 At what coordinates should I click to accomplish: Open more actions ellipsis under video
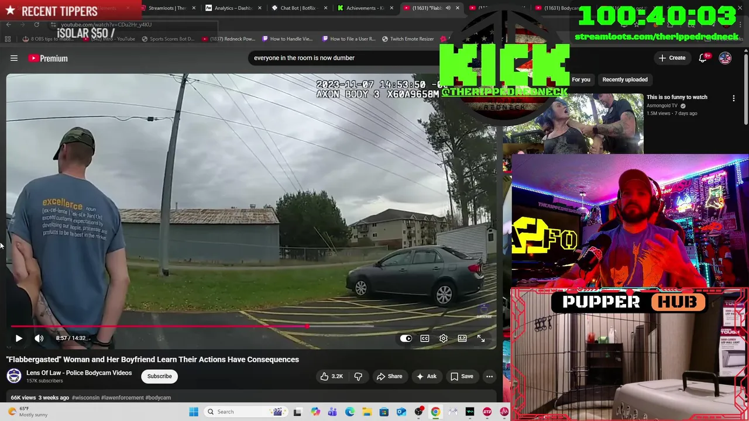tap(489, 376)
